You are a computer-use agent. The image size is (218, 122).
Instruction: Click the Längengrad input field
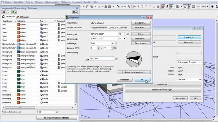tap(104, 39)
